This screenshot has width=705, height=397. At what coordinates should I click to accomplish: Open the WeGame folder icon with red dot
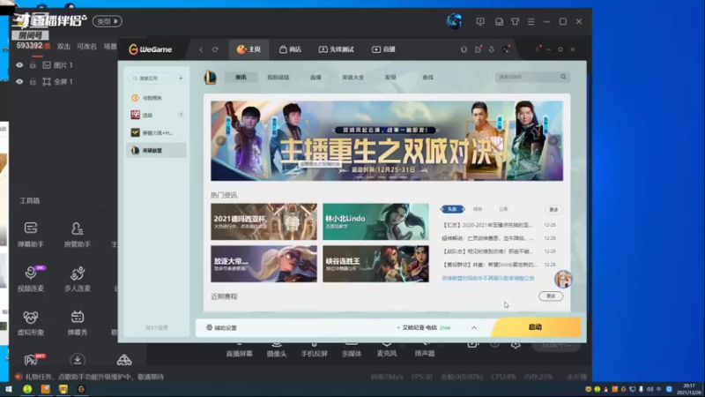pyautogui.click(x=478, y=49)
